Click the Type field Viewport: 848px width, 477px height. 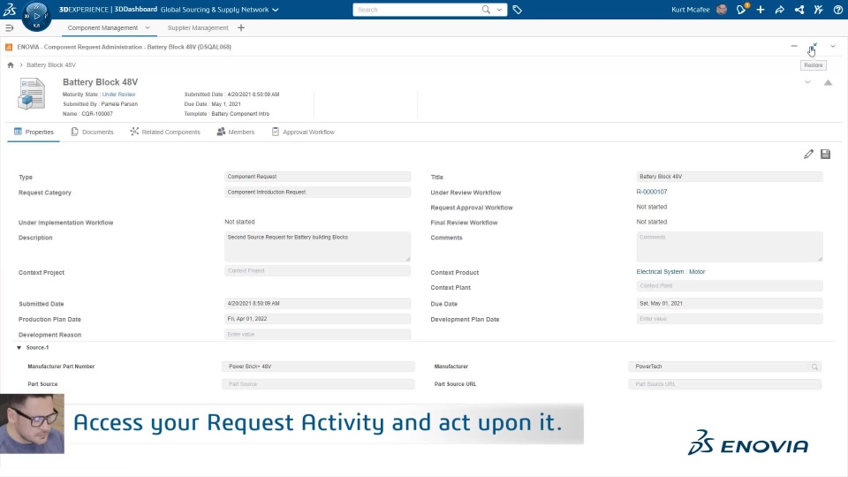click(317, 177)
